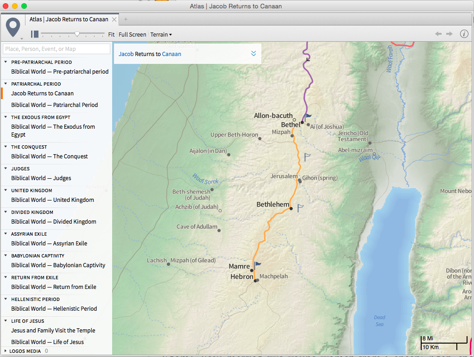Viewport: 474px width, 357px height.
Task: Switch to Atlas | Jacob Returns to Canaan tab
Action: point(69,19)
